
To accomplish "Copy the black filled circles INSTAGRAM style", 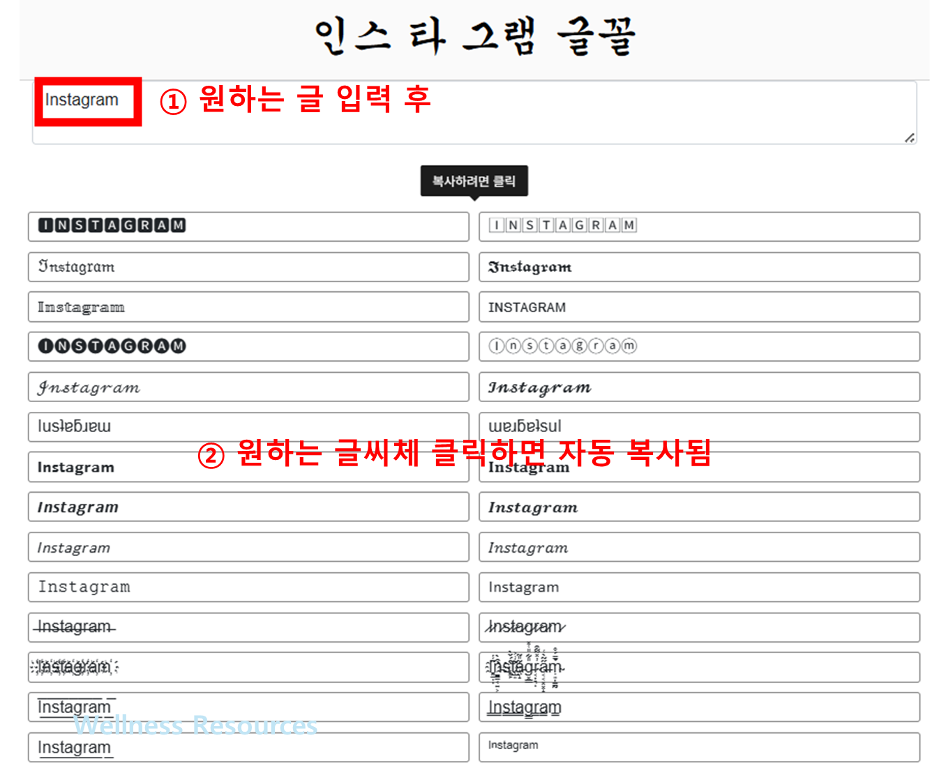I will [x=248, y=346].
